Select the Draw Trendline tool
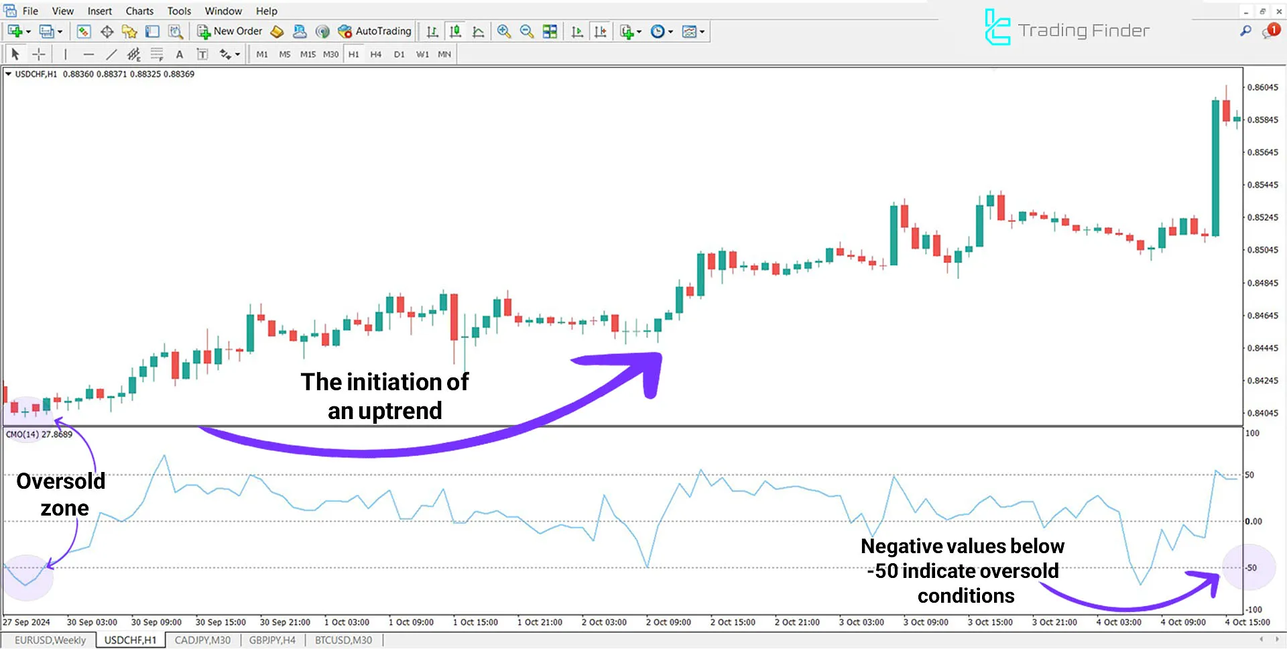 111,54
